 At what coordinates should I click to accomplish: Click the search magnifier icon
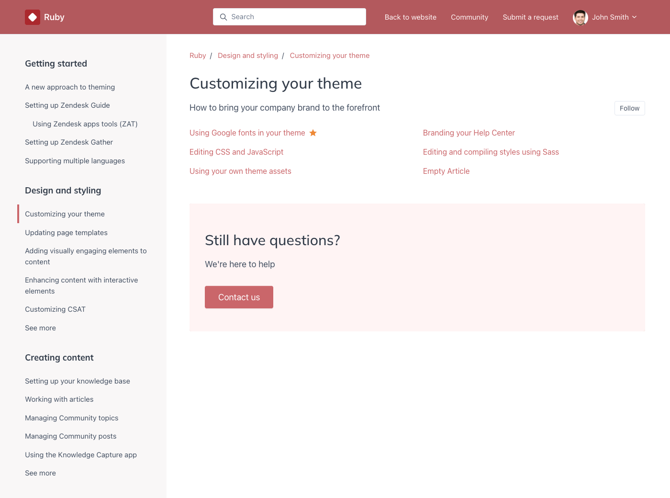coord(223,17)
